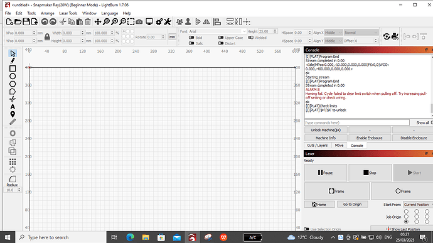
Task: Open the camera capture toolbar icon
Action: point(139,22)
